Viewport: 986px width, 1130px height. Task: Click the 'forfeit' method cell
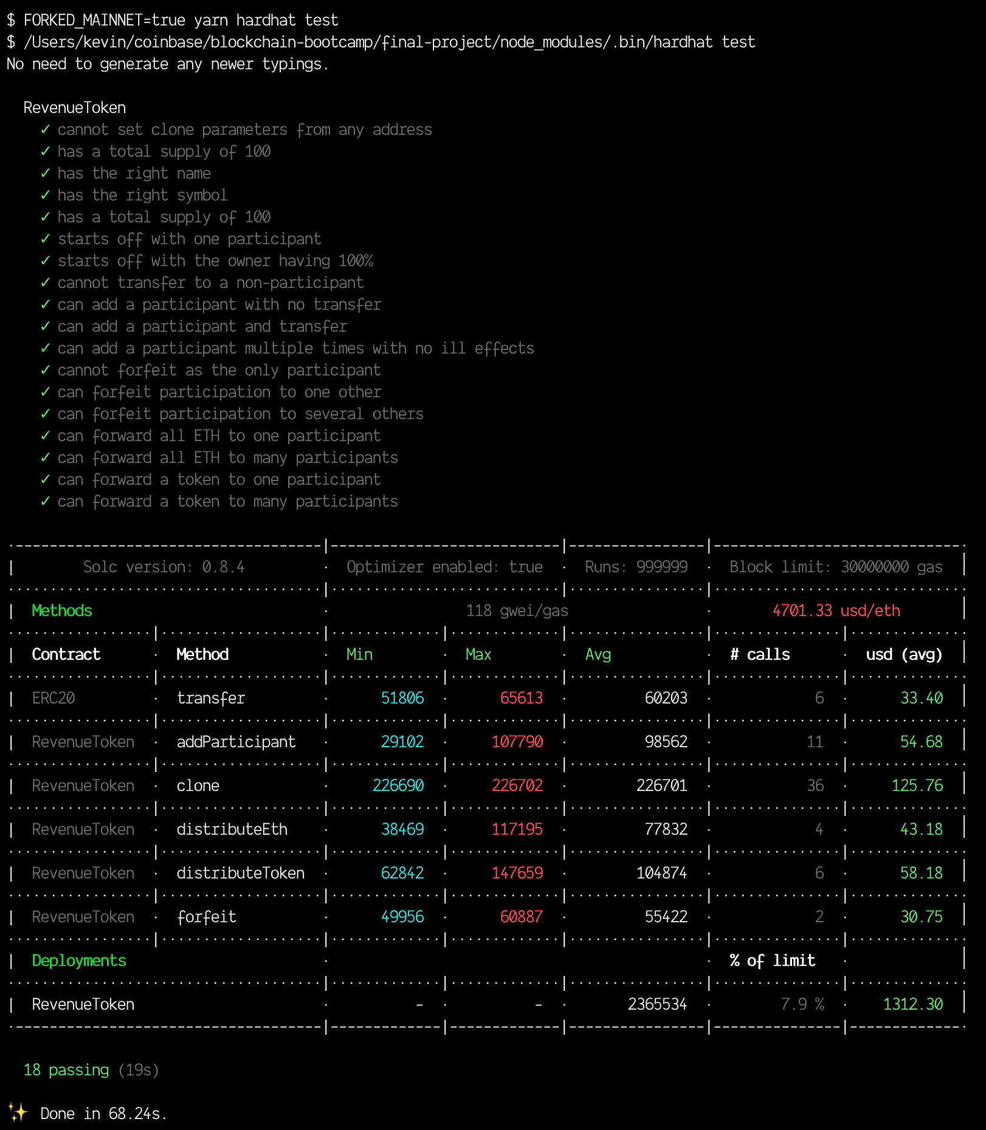pyautogui.click(x=207, y=917)
